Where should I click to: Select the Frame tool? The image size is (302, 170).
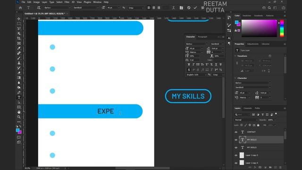coord(19,43)
